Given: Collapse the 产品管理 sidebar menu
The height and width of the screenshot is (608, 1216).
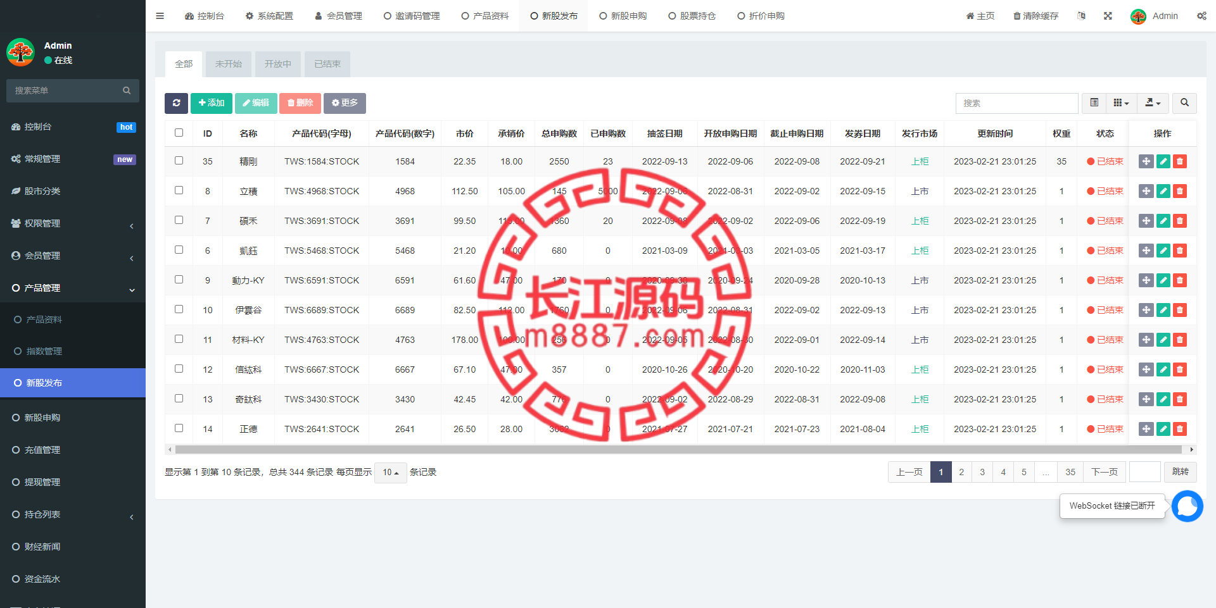Looking at the screenshot, I should pos(73,288).
